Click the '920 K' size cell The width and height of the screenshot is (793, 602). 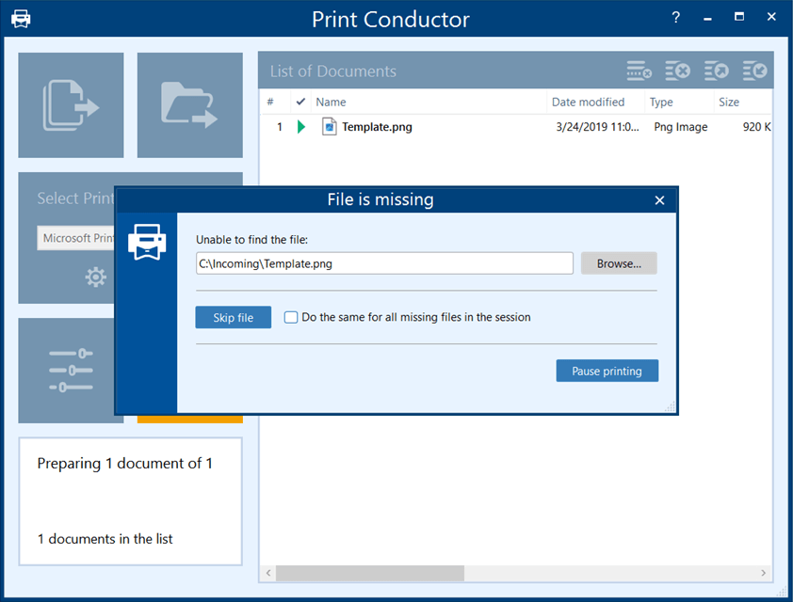click(756, 127)
